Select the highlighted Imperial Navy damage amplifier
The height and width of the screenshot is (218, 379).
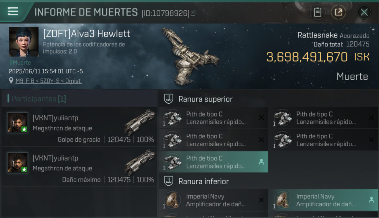click(x=323, y=200)
